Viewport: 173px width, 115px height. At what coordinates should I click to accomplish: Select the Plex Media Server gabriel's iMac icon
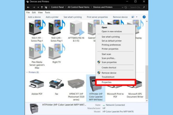tap(37, 51)
